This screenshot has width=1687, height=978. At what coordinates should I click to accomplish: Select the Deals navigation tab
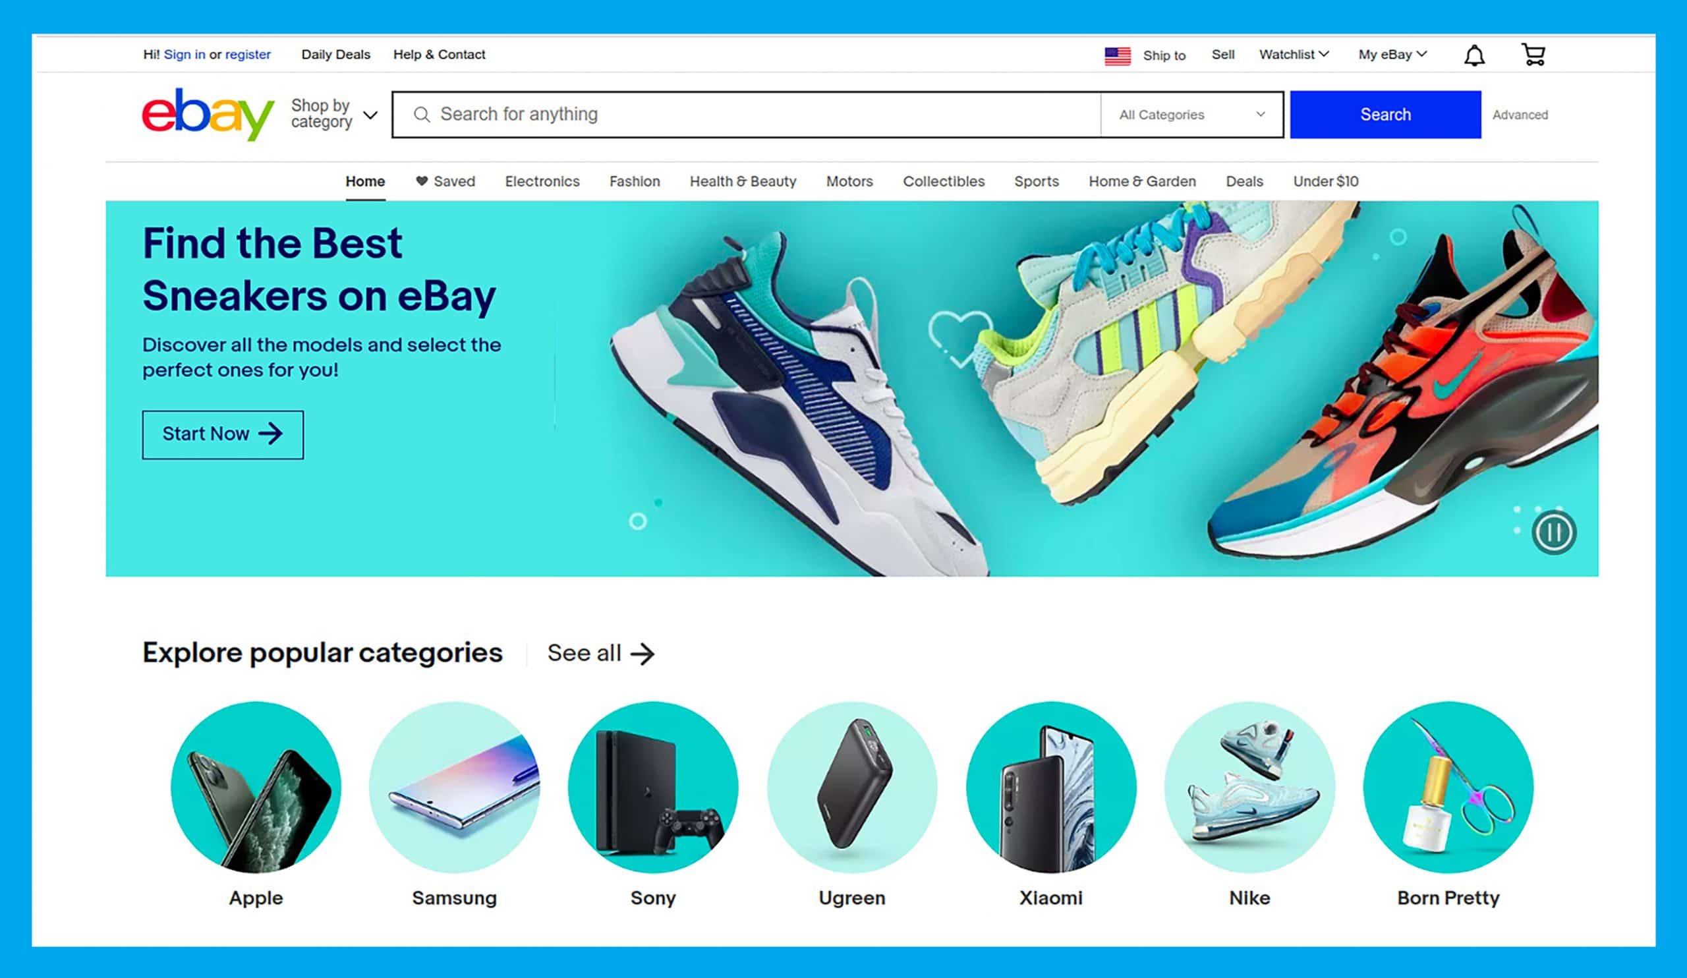click(x=1245, y=181)
